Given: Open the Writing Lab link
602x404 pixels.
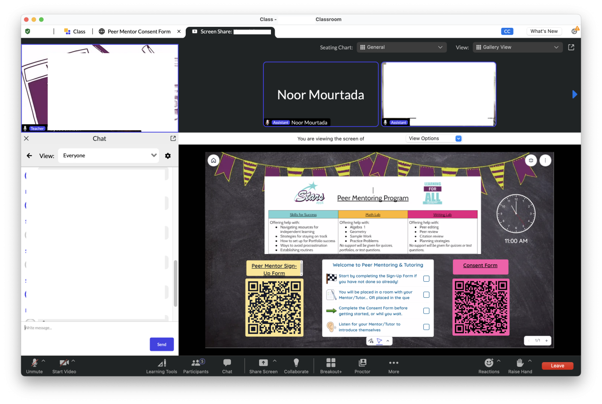Looking at the screenshot, I should point(442,215).
